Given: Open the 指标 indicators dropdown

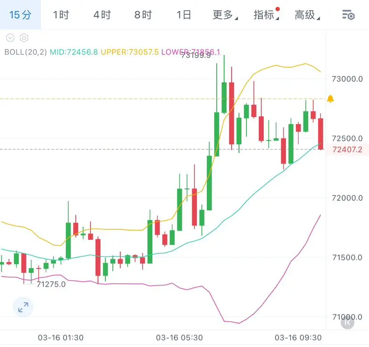Looking at the screenshot, I should [266, 14].
